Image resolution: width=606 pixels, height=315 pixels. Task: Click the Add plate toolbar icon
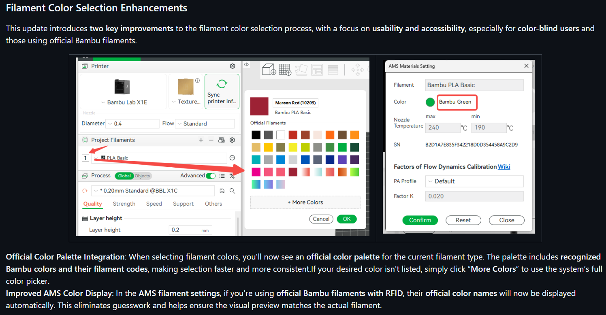(x=285, y=70)
